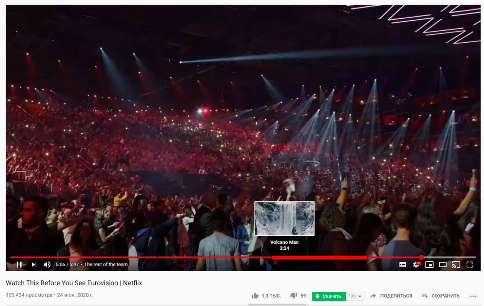The image size is (484, 306).
Task: Pause the video playback
Action: pyautogui.click(x=19, y=264)
